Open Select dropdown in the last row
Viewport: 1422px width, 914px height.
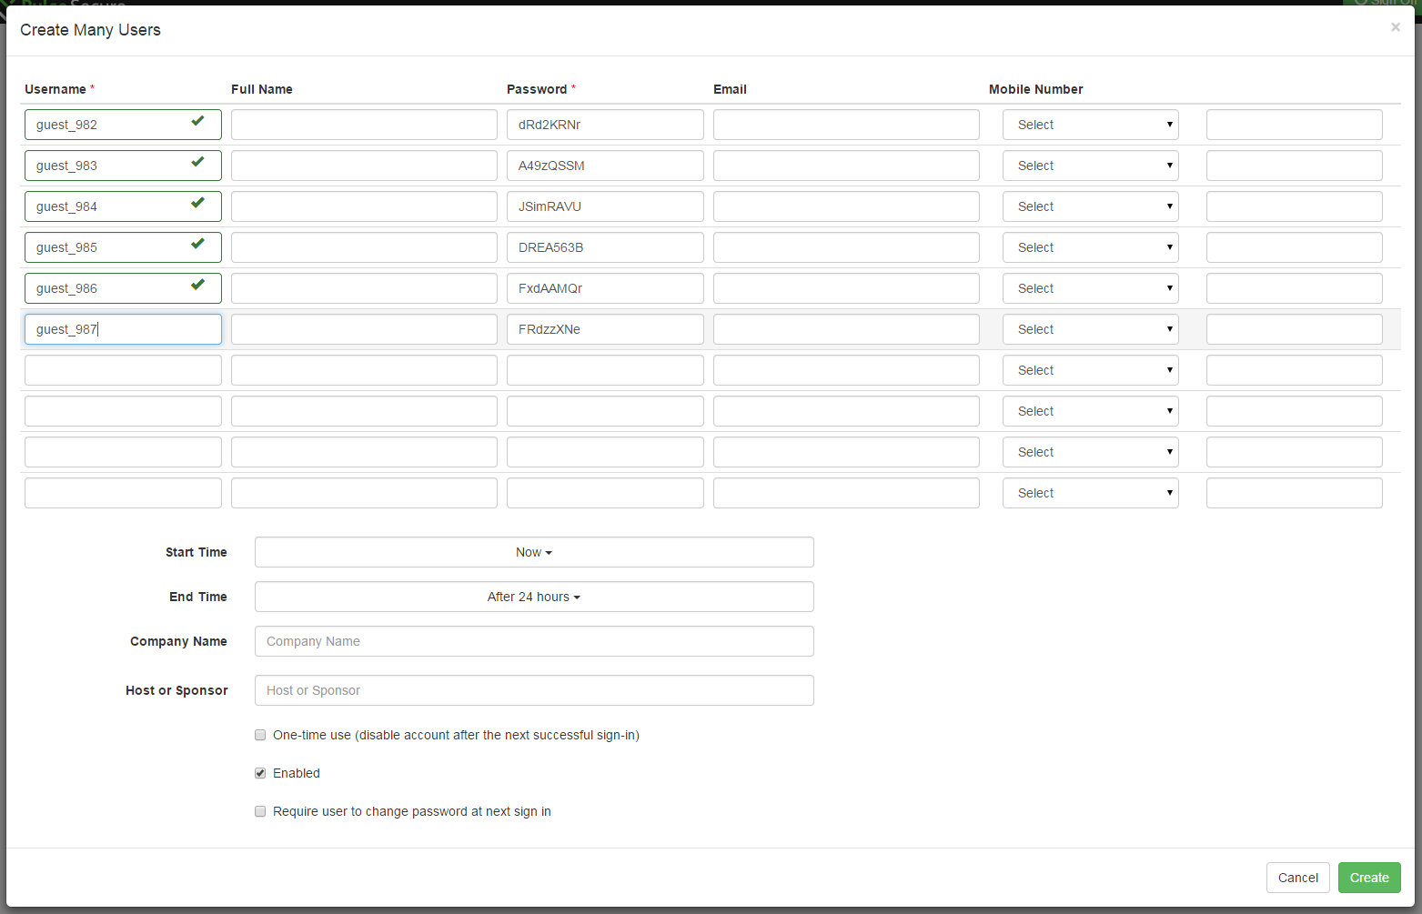pos(1090,493)
